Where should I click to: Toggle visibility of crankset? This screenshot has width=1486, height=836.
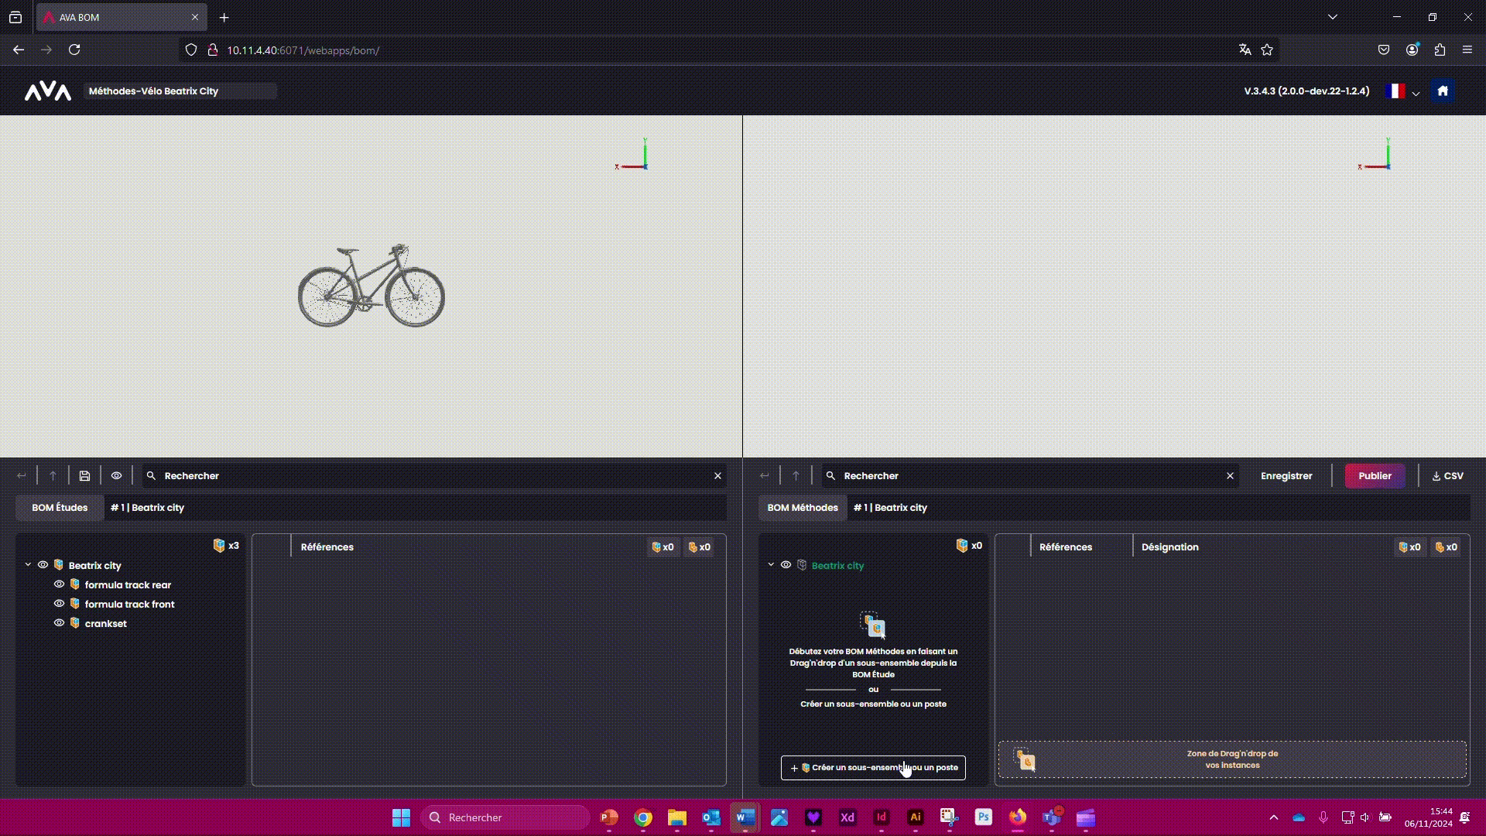[59, 623]
